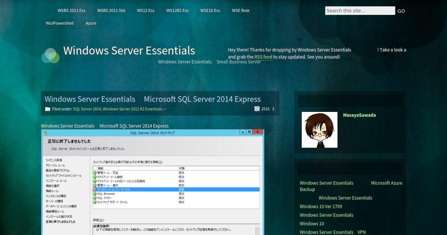This screenshot has width=447, height=235.
Task: Select the WSE Role menu item
Action: 241,10
